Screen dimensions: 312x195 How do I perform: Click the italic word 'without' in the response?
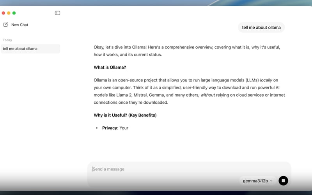click(x=207, y=95)
